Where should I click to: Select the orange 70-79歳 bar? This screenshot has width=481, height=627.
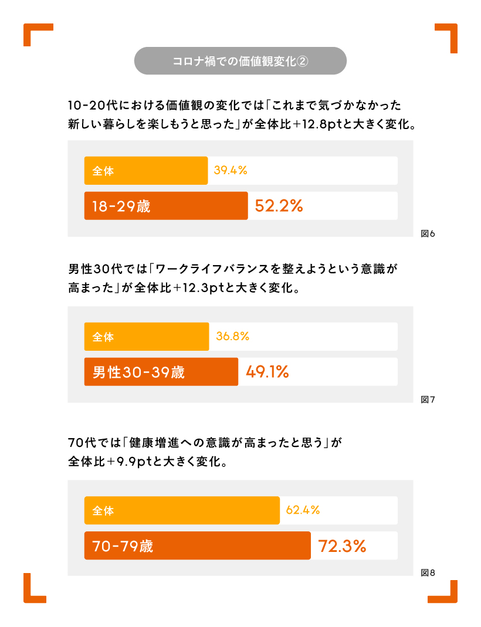click(x=197, y=546)
